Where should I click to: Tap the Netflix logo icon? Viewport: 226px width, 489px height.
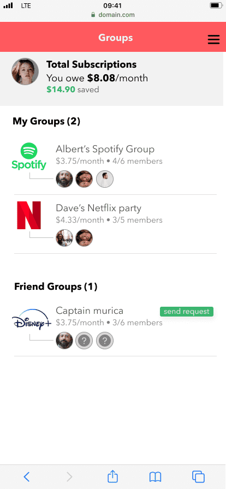[x=29, y=215]
